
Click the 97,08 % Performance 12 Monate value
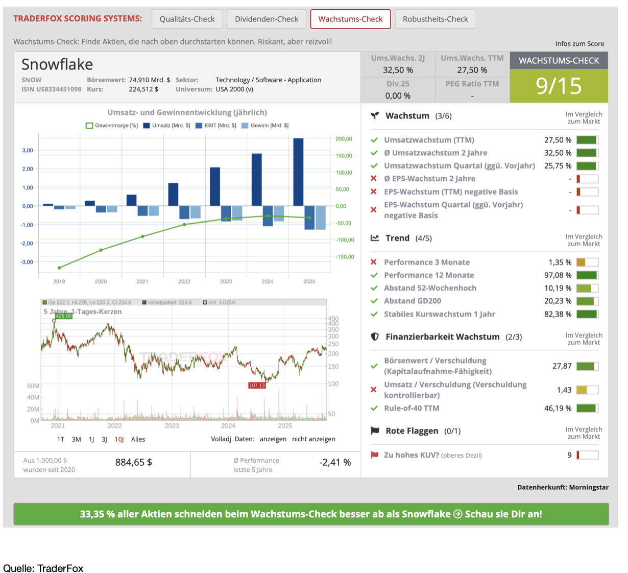click(x=558, y=275)
